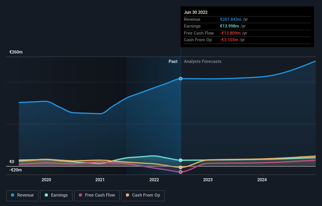Toggle the Revenue legend button
Image resolution: width=322 pixels, height=206 pixels.
(22, 195)
